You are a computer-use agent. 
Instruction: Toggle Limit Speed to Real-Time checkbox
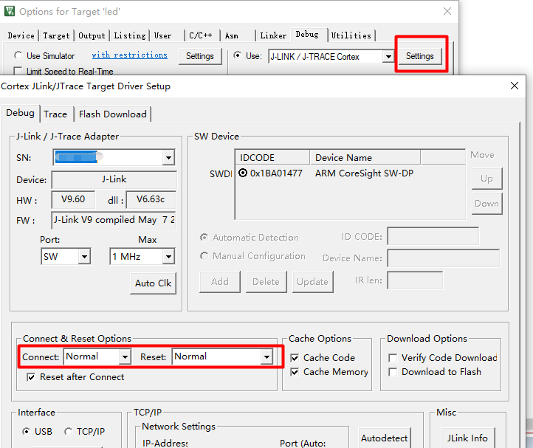pyautogui.click(x=18, y=72)
